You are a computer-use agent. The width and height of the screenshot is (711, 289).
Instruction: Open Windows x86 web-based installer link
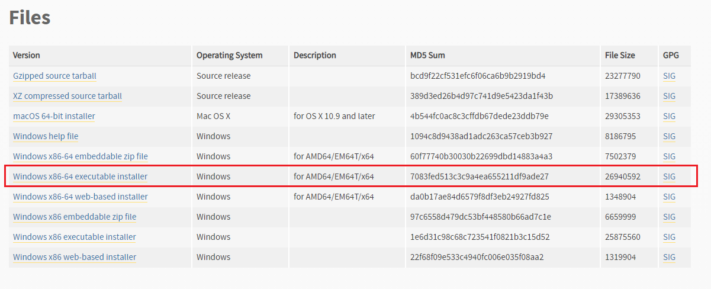[x=75, y=257]
